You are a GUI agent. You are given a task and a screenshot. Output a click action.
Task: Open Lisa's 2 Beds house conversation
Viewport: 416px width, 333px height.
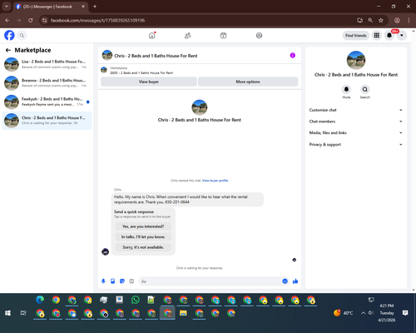coord(47,64)
